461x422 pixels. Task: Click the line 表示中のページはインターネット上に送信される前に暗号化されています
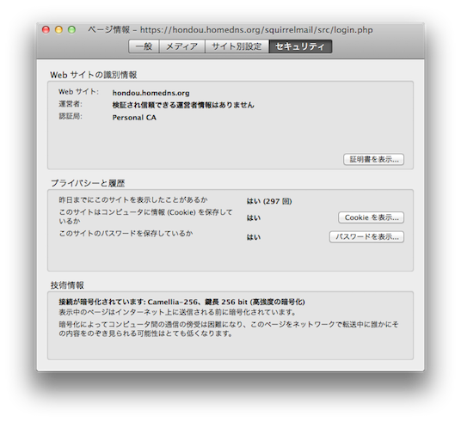tap(177, 312)
